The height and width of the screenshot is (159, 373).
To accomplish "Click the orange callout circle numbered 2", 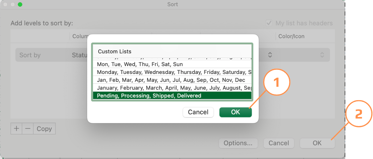I will coord(358,114).
